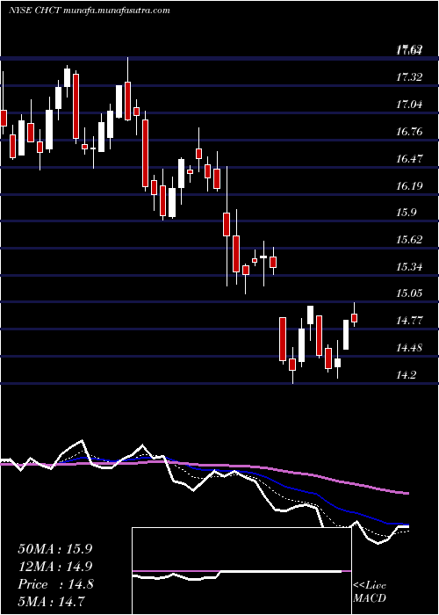
Task: Select the 16.19 price axis label
Action: point(409,186)
